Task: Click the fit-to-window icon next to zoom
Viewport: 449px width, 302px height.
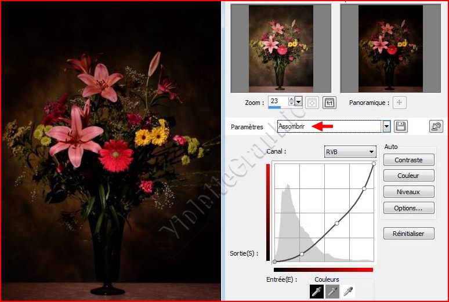Action: click(312, 103)
